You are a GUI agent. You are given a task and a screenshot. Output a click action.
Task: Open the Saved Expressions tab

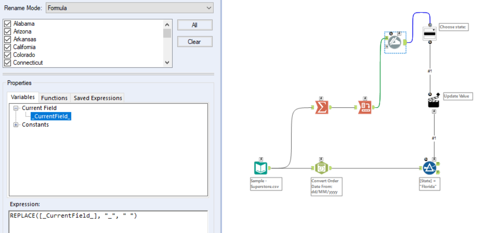tap(98, 98)
